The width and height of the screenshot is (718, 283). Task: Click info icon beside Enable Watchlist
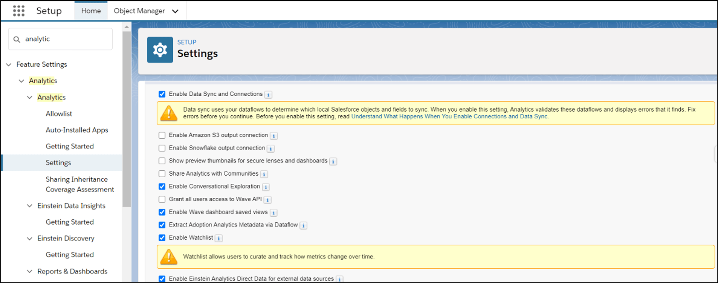tap(219, 238)
